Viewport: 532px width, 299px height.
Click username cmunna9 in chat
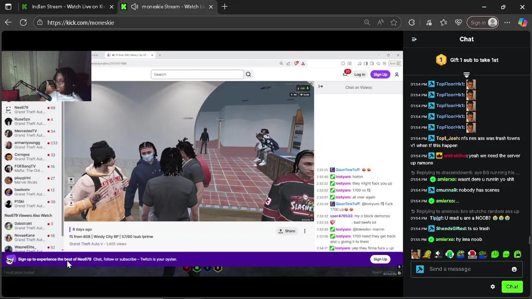point(446,190)
